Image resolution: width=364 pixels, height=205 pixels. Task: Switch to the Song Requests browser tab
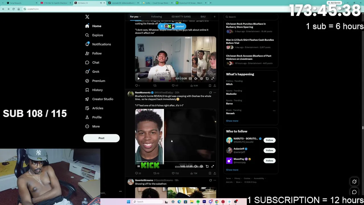[21, 3]
